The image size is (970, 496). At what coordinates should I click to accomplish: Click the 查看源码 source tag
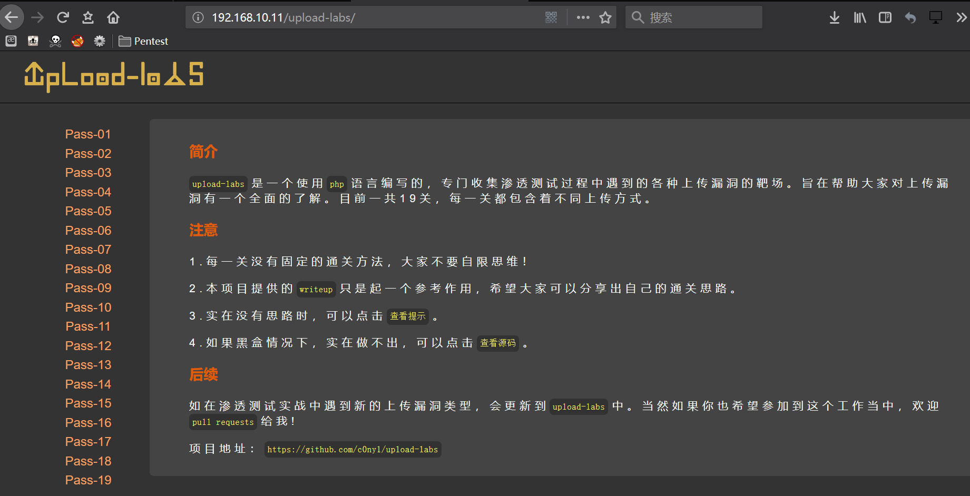tap(498, 343)
